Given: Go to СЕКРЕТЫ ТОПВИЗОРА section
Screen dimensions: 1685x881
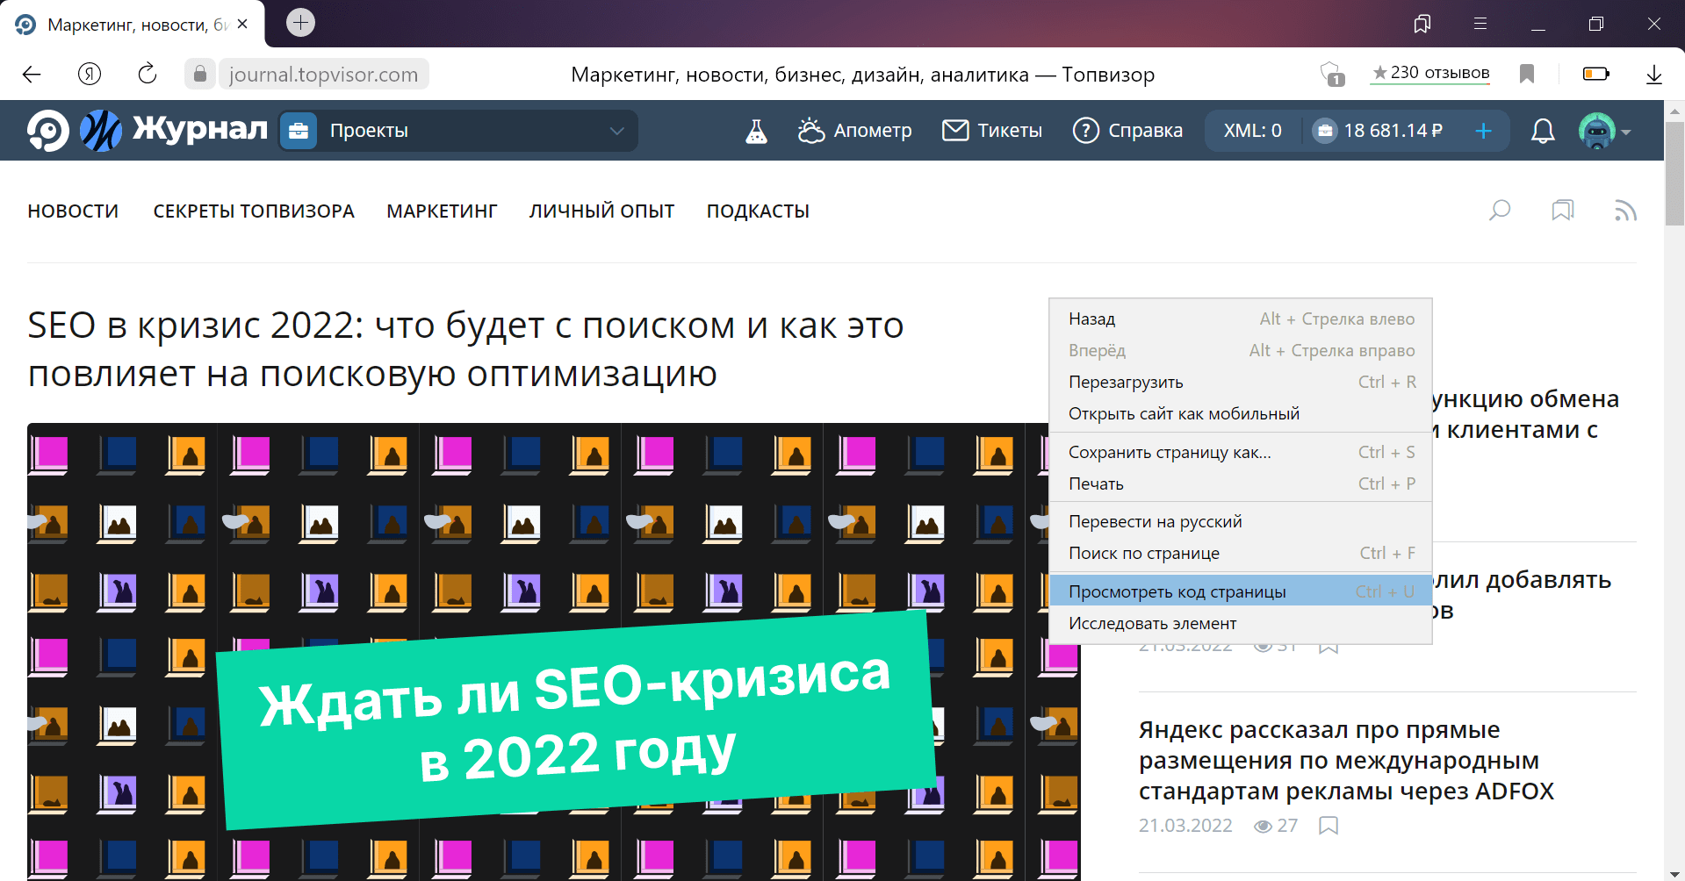Looking at the screenshot, I should (x=254, y=211).
